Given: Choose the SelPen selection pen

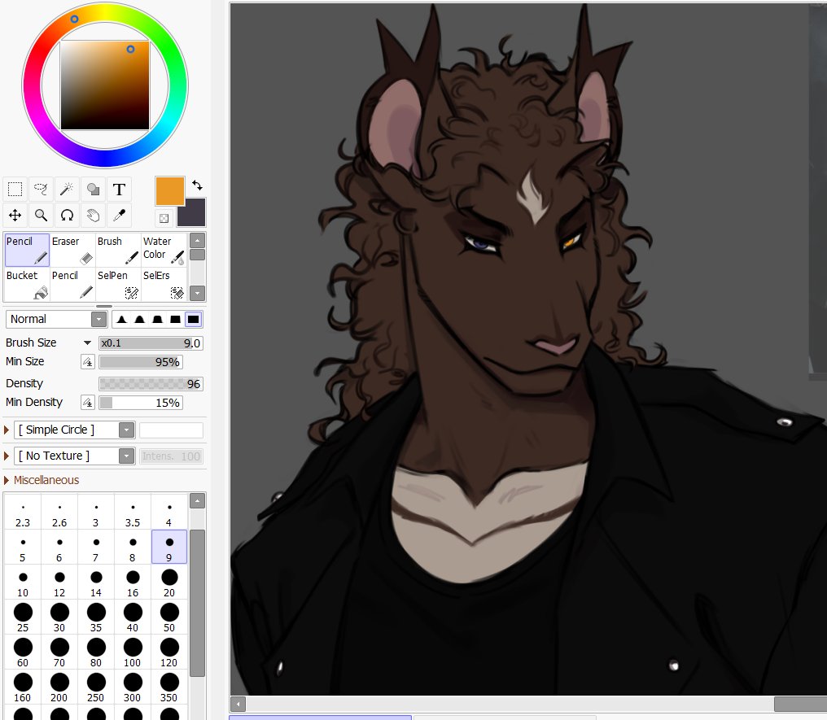Looking at the screenshot, I should [x=117, y=284].
